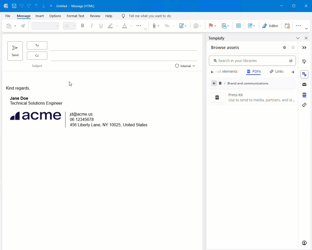The image size is (312, 250).
Task: Open the File menu
Action: click(x=8, y=16)
